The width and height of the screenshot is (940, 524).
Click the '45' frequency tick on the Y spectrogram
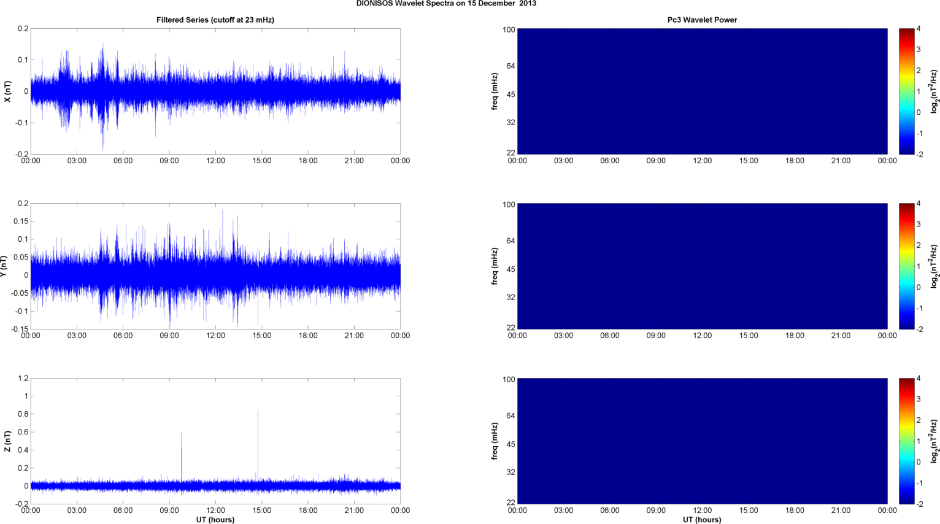[x=510, y=269]
